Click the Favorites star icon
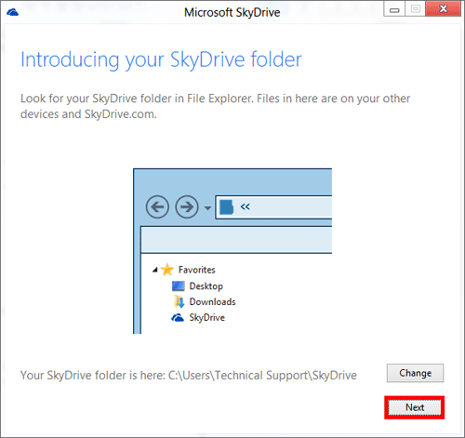Screen dimensions: 465x438 pos(167,270)
